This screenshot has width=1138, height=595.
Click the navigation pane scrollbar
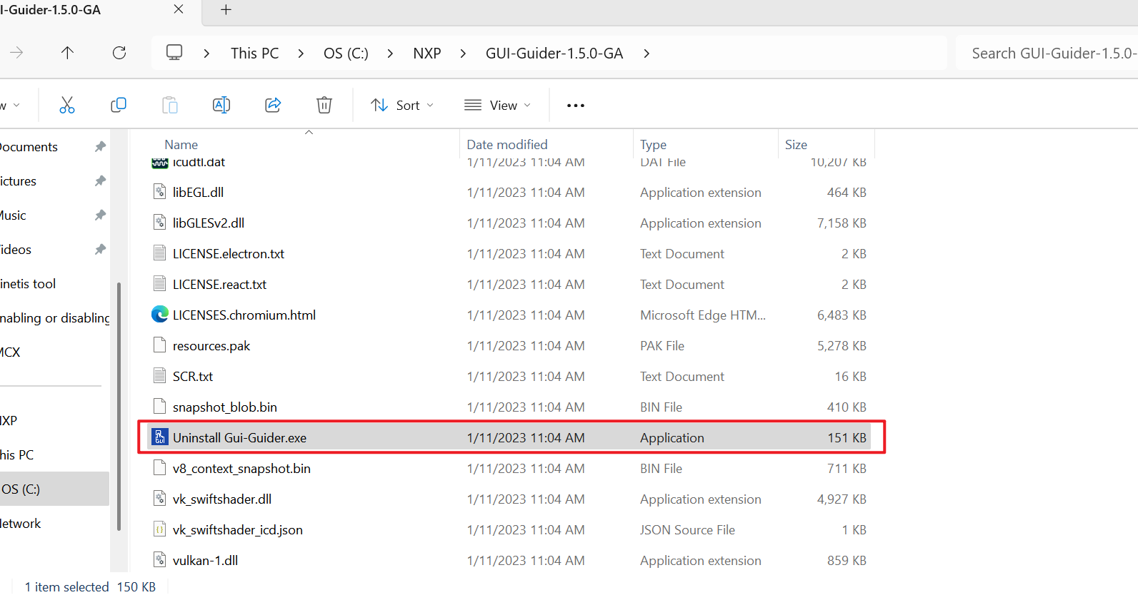pos(119,407)
